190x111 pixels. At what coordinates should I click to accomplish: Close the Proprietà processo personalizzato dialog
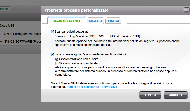tap(186, 10)
